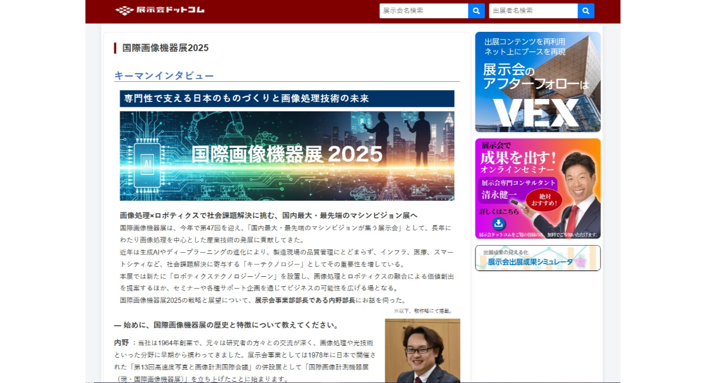Click the bold 展示会事業部部長である内野部長 text
This screenshot has width=707, height=383.
[305, 300]
